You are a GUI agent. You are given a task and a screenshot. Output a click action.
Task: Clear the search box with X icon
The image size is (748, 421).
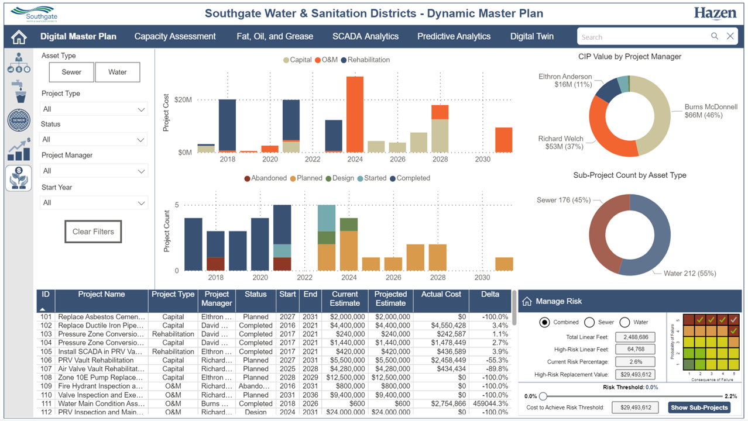pyautogui.click(x=730, y=36)
